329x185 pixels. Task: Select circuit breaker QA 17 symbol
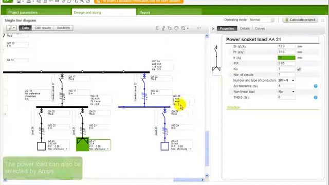coord(62,79)
